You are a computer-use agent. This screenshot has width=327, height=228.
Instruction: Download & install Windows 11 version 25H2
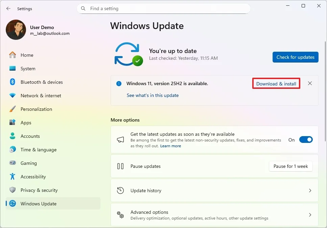click(276, 83)
